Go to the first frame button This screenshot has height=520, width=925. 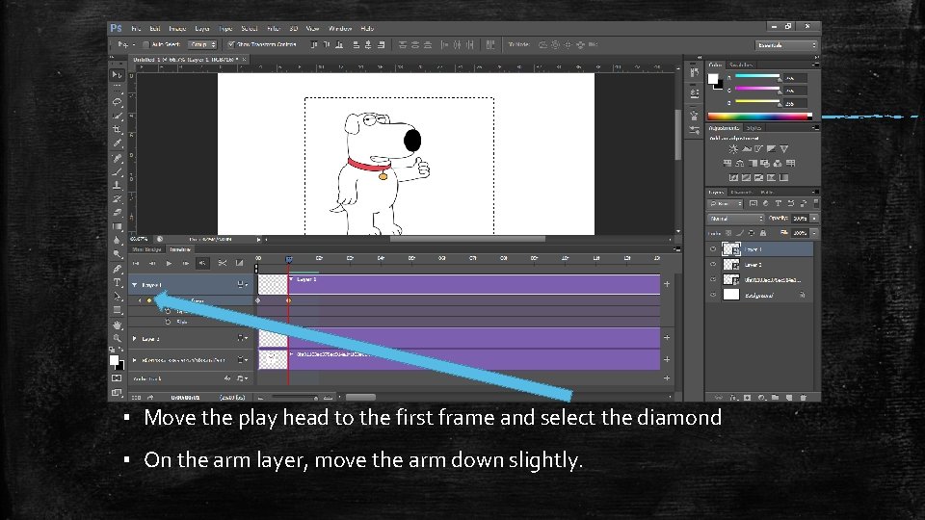tap(136, 263)
